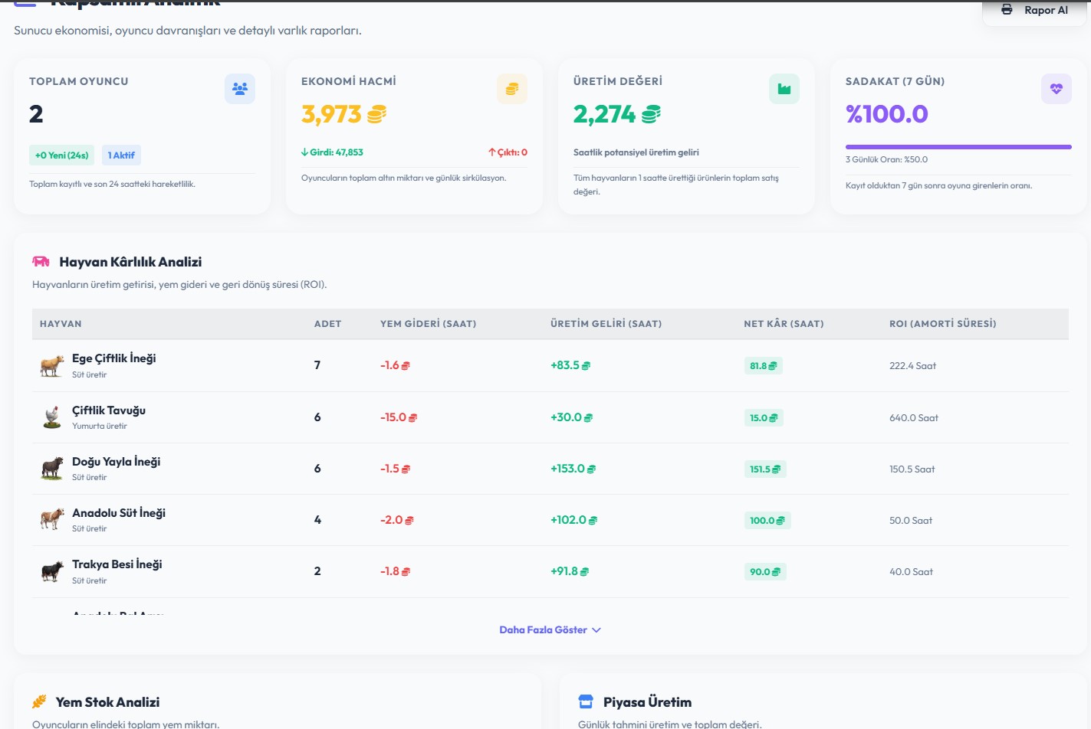This screenshot has width=1091, height=729.
Task: Click the wheat icon beside Yem Stok Analizi
Action: click(39, 701)
